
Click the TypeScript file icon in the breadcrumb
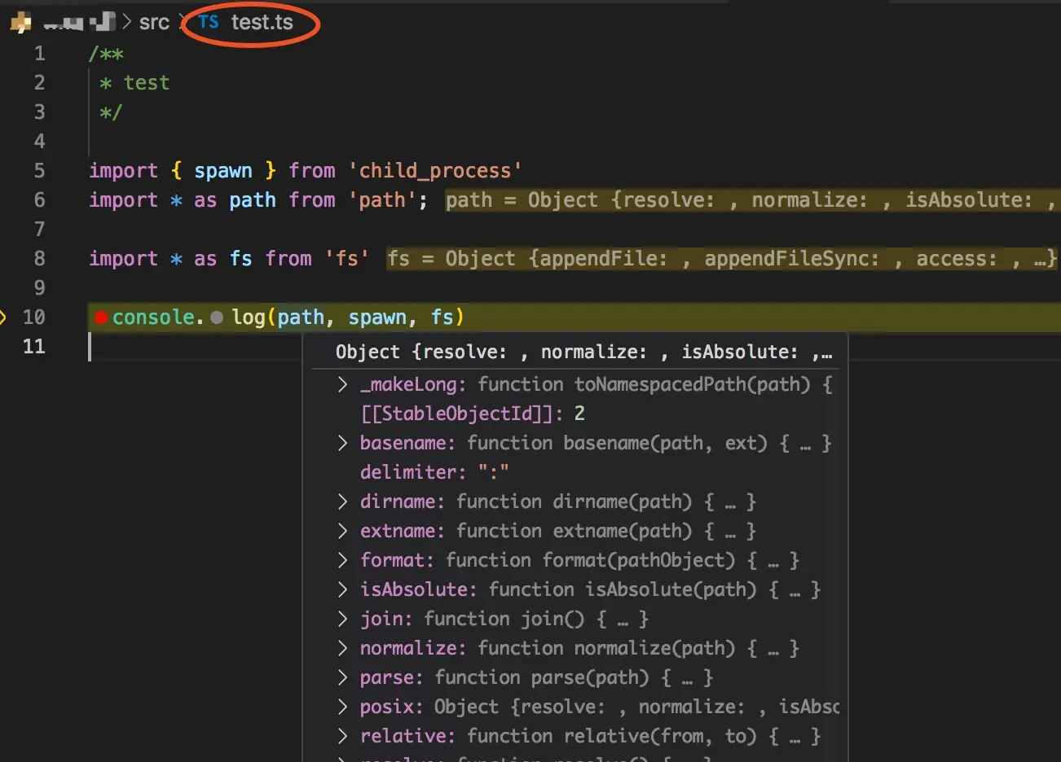tap(207, 22)
